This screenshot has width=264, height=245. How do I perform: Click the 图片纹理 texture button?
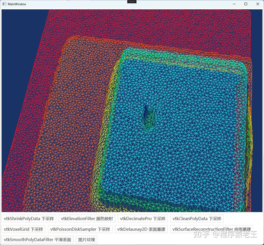pos(86,240)
